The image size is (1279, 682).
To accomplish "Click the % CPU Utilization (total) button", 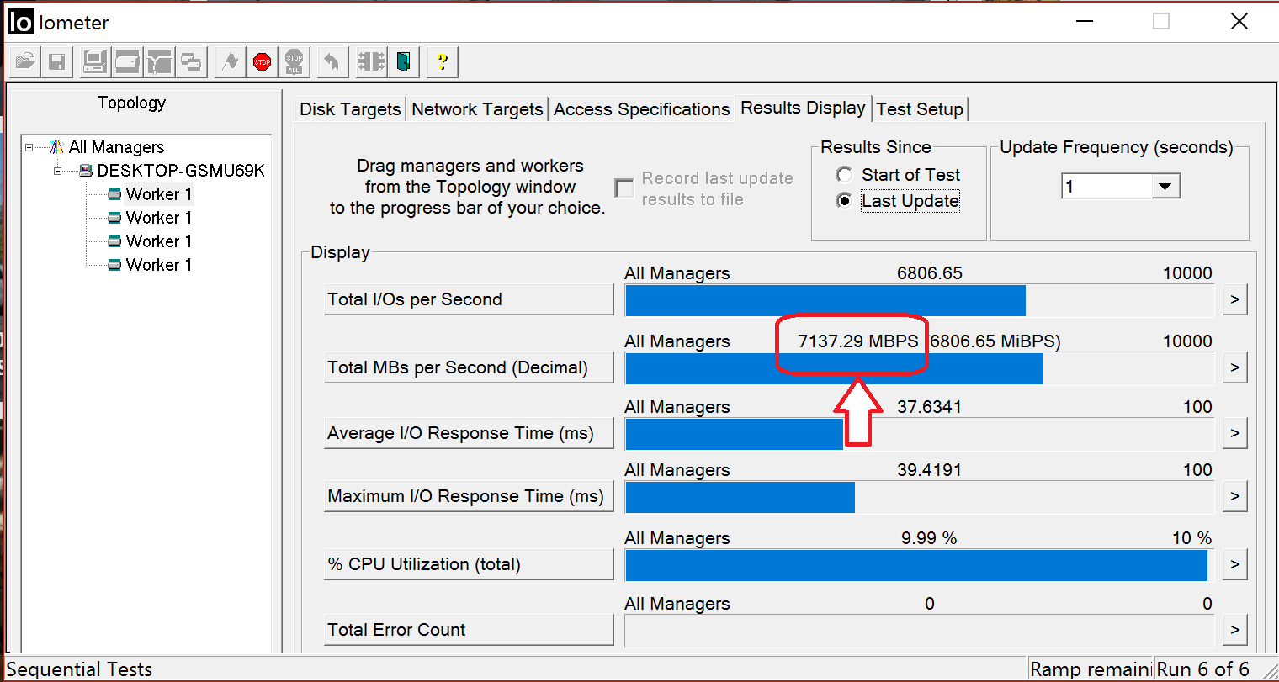I will (x=469, y=564).
